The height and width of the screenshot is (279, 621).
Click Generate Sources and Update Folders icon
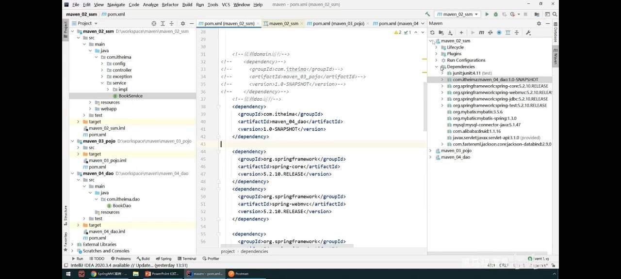point(441,32)
